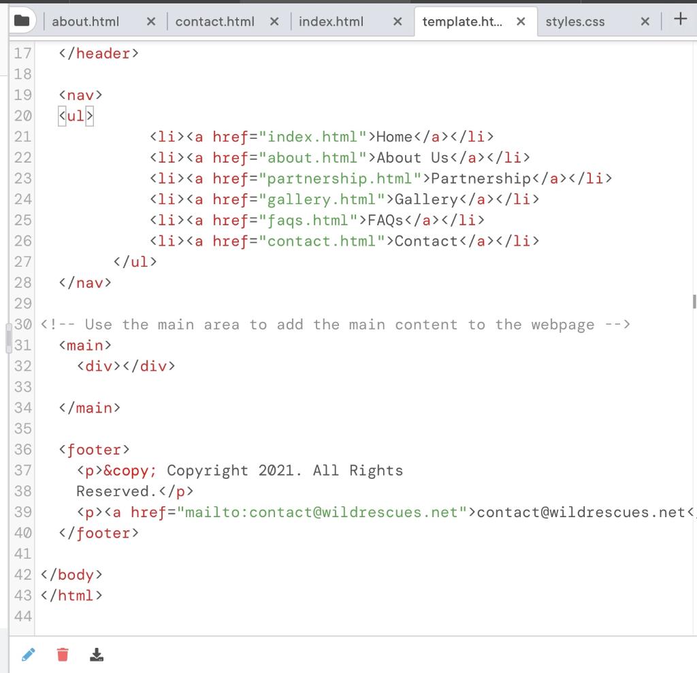Image resolution: width=697 pixels, height=673 pixels.
Task: Click the blue pencil edit icon
Action: point(28,654)
